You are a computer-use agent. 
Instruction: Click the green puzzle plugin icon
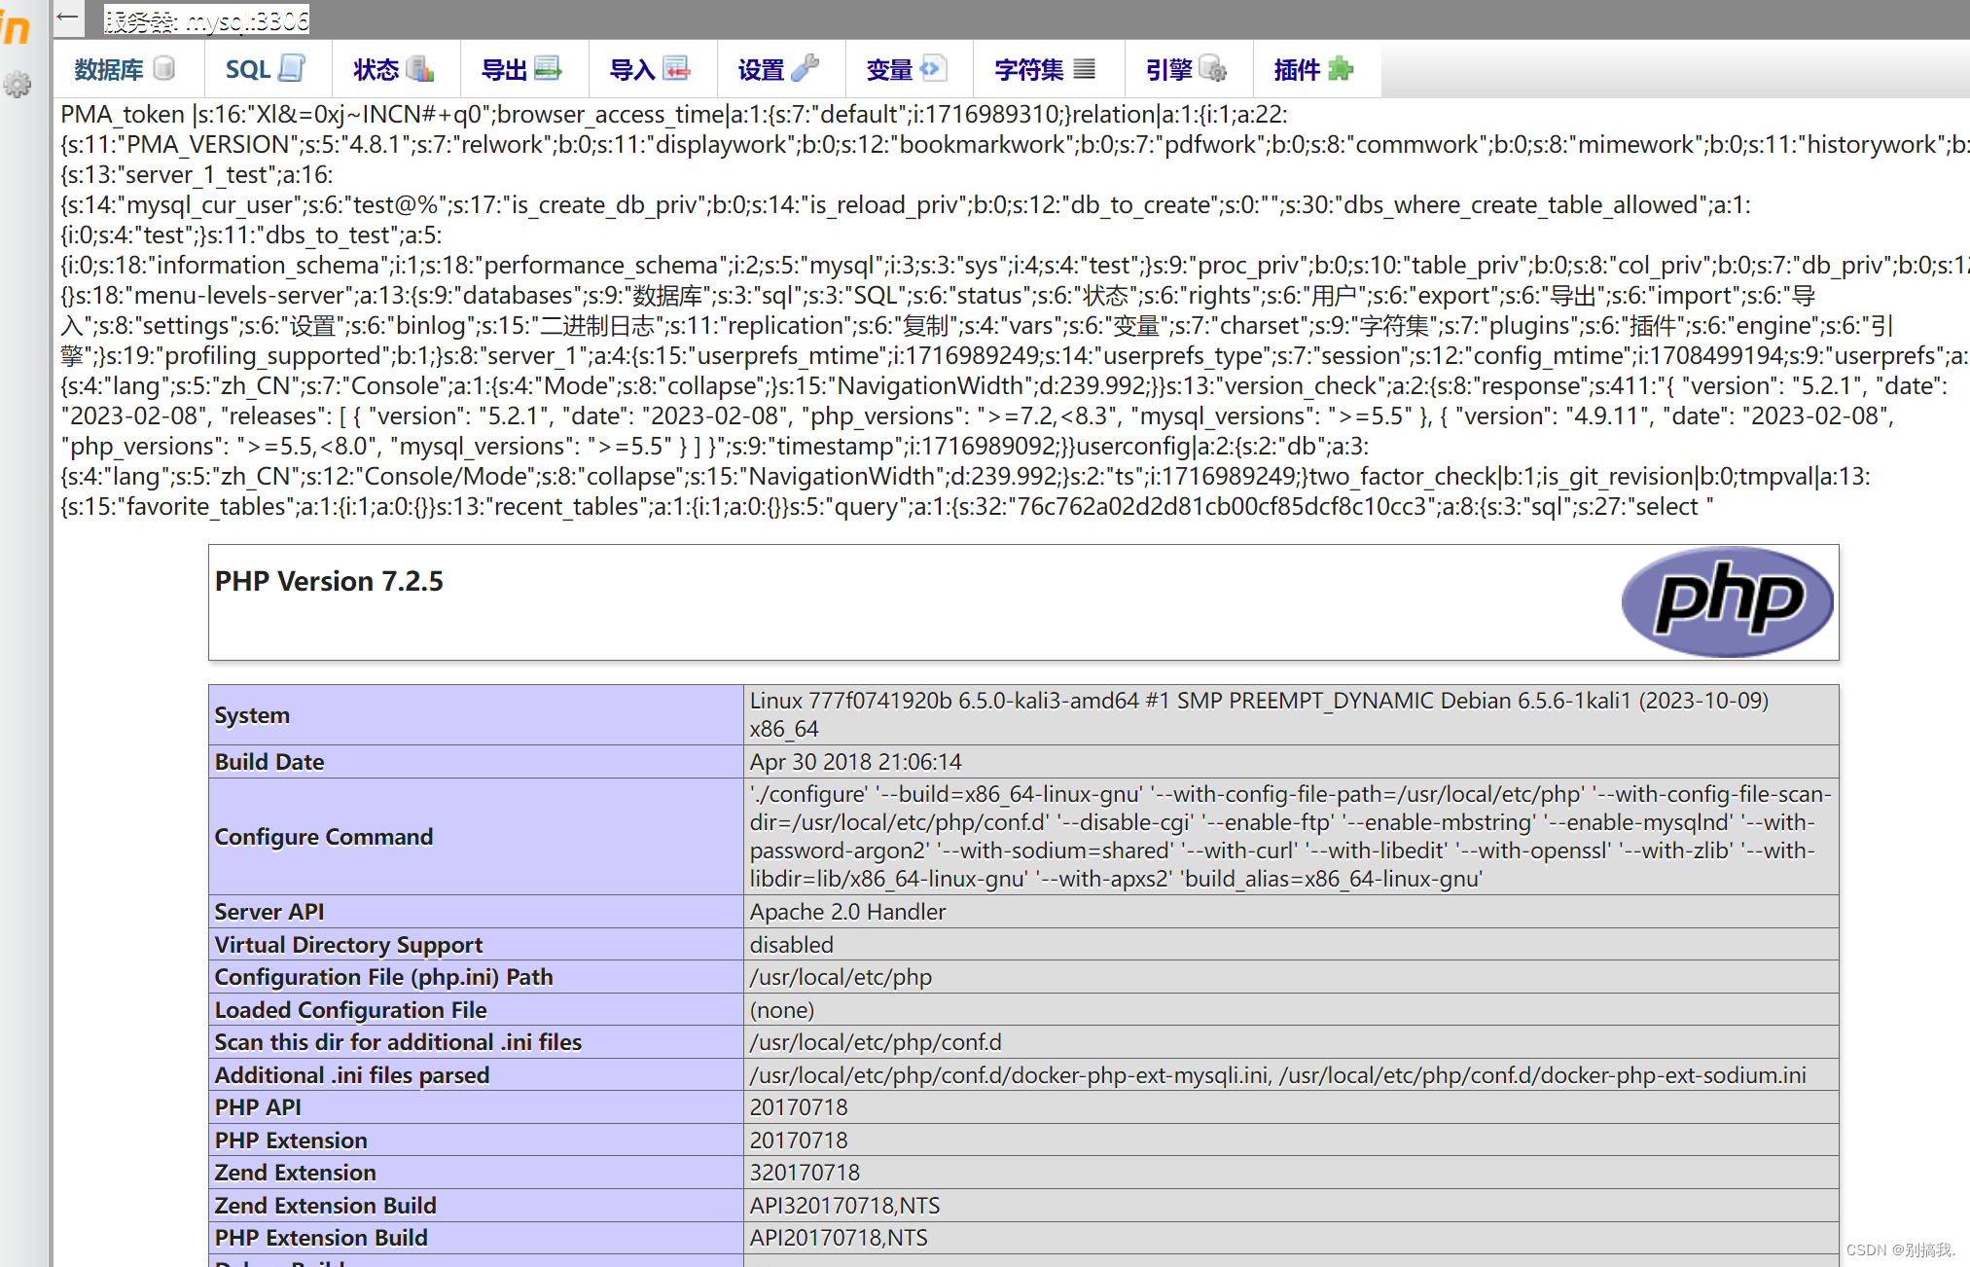click(x=1341, y=68)
